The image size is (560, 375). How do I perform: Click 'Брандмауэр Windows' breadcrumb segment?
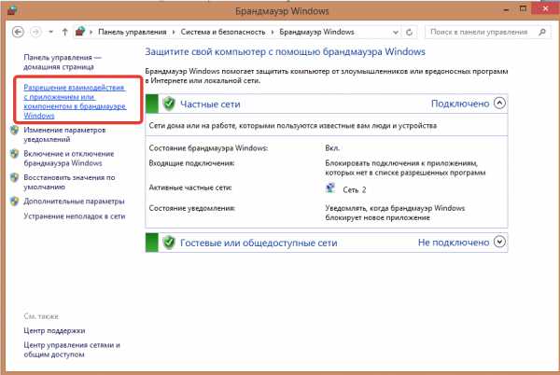click(316, 32)
